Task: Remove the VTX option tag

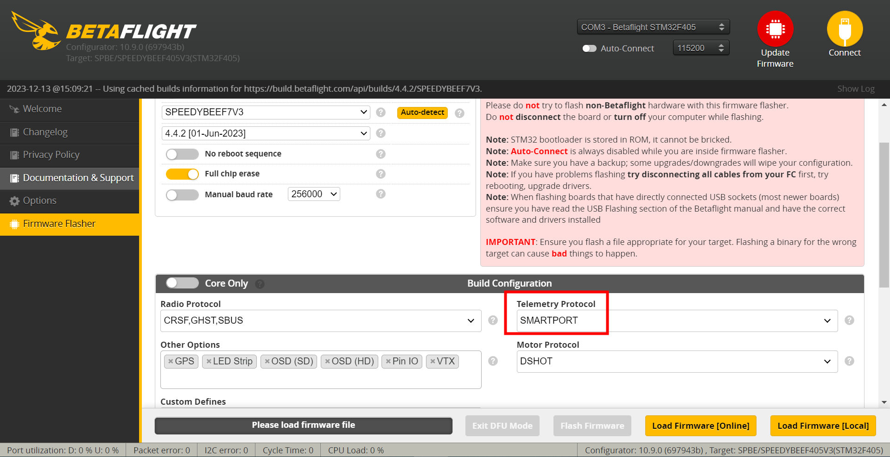Action: point(432,362)
